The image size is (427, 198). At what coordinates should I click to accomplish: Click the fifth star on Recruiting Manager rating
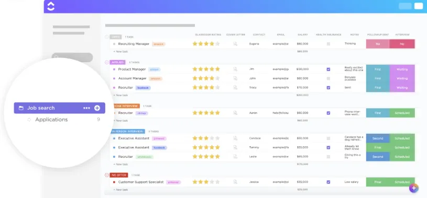217,43
